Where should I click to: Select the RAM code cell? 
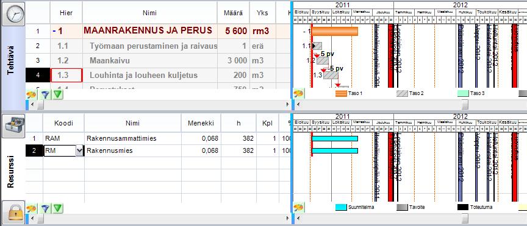click(63, 138)
